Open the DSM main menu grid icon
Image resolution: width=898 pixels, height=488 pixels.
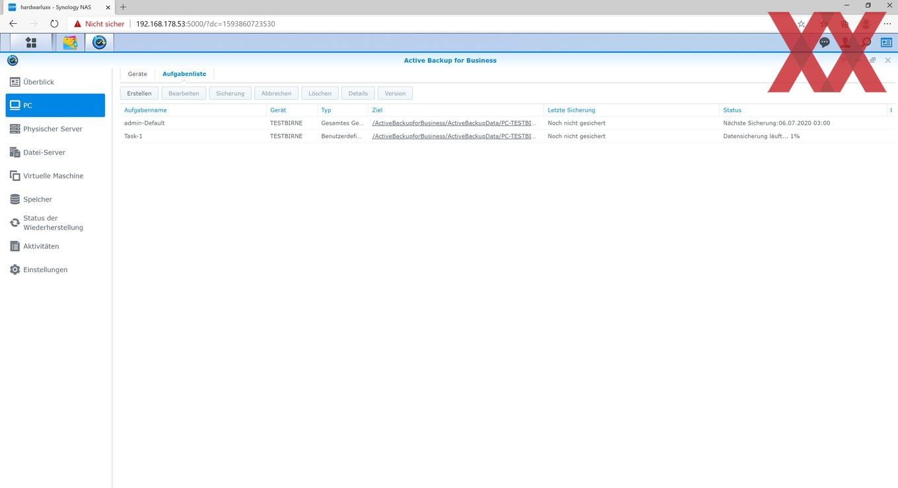point(30,43)
